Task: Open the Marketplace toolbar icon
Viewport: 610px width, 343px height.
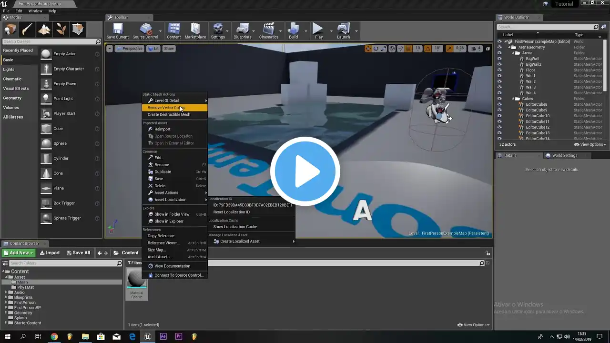Action: (x=195, y=31)
